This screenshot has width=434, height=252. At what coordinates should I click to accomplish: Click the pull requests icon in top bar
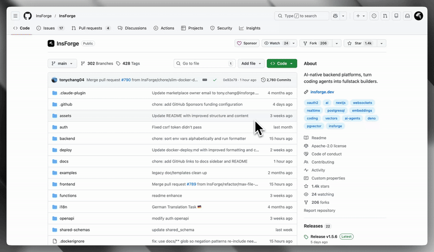(385, 16)
